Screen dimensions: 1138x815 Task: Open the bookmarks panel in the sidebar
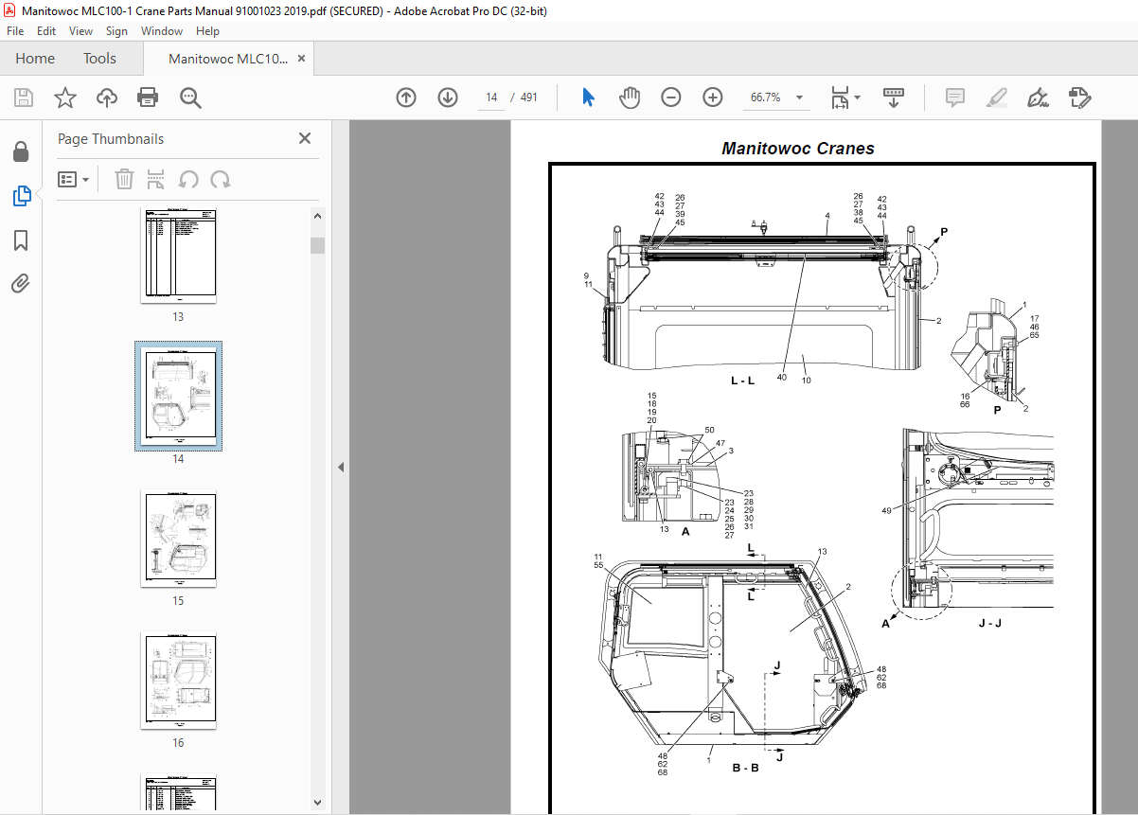[21, 240]
